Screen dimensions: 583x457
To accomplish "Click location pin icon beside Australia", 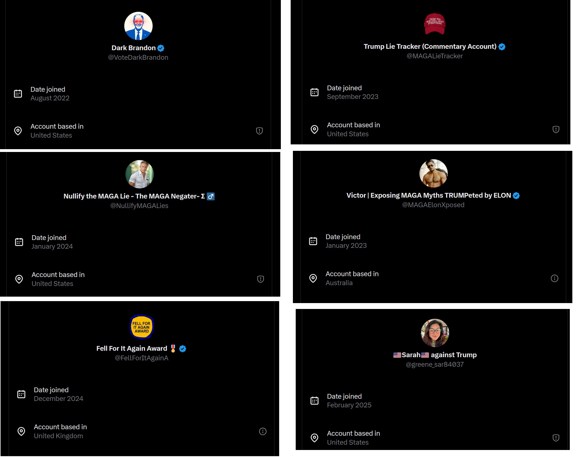I will click(313, 278).
